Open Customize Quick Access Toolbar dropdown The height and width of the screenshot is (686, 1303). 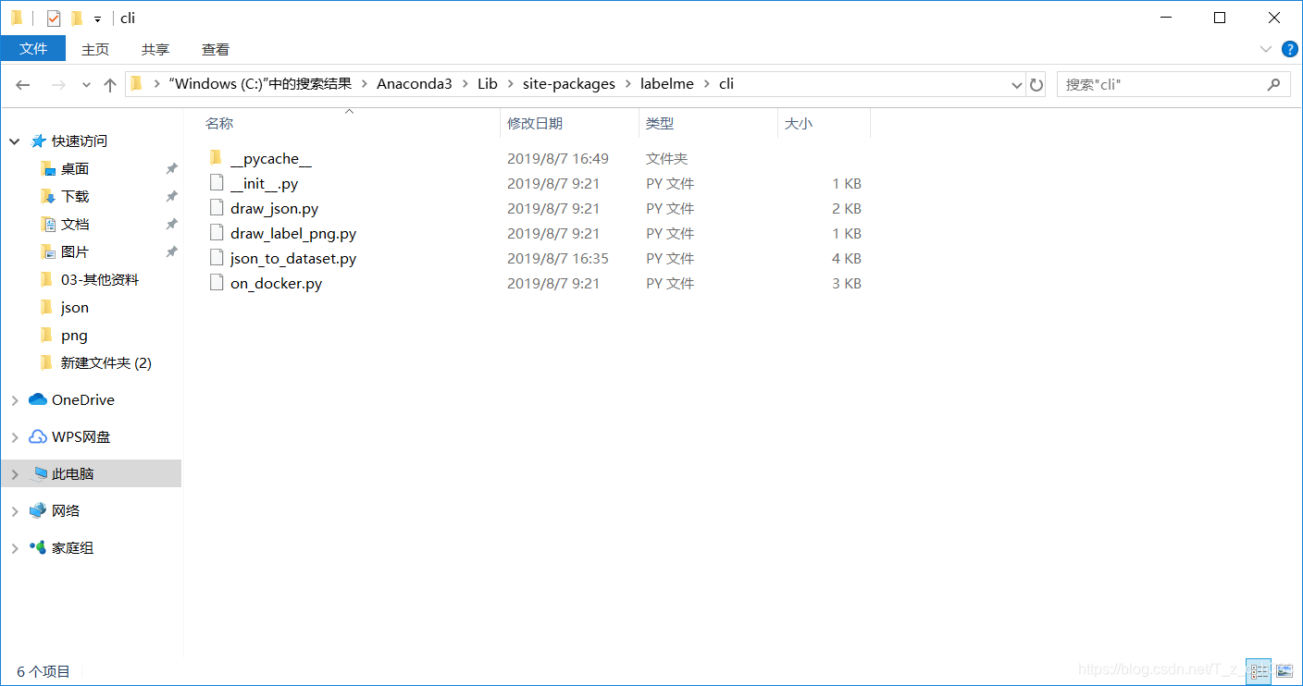[x=97, y=18]
